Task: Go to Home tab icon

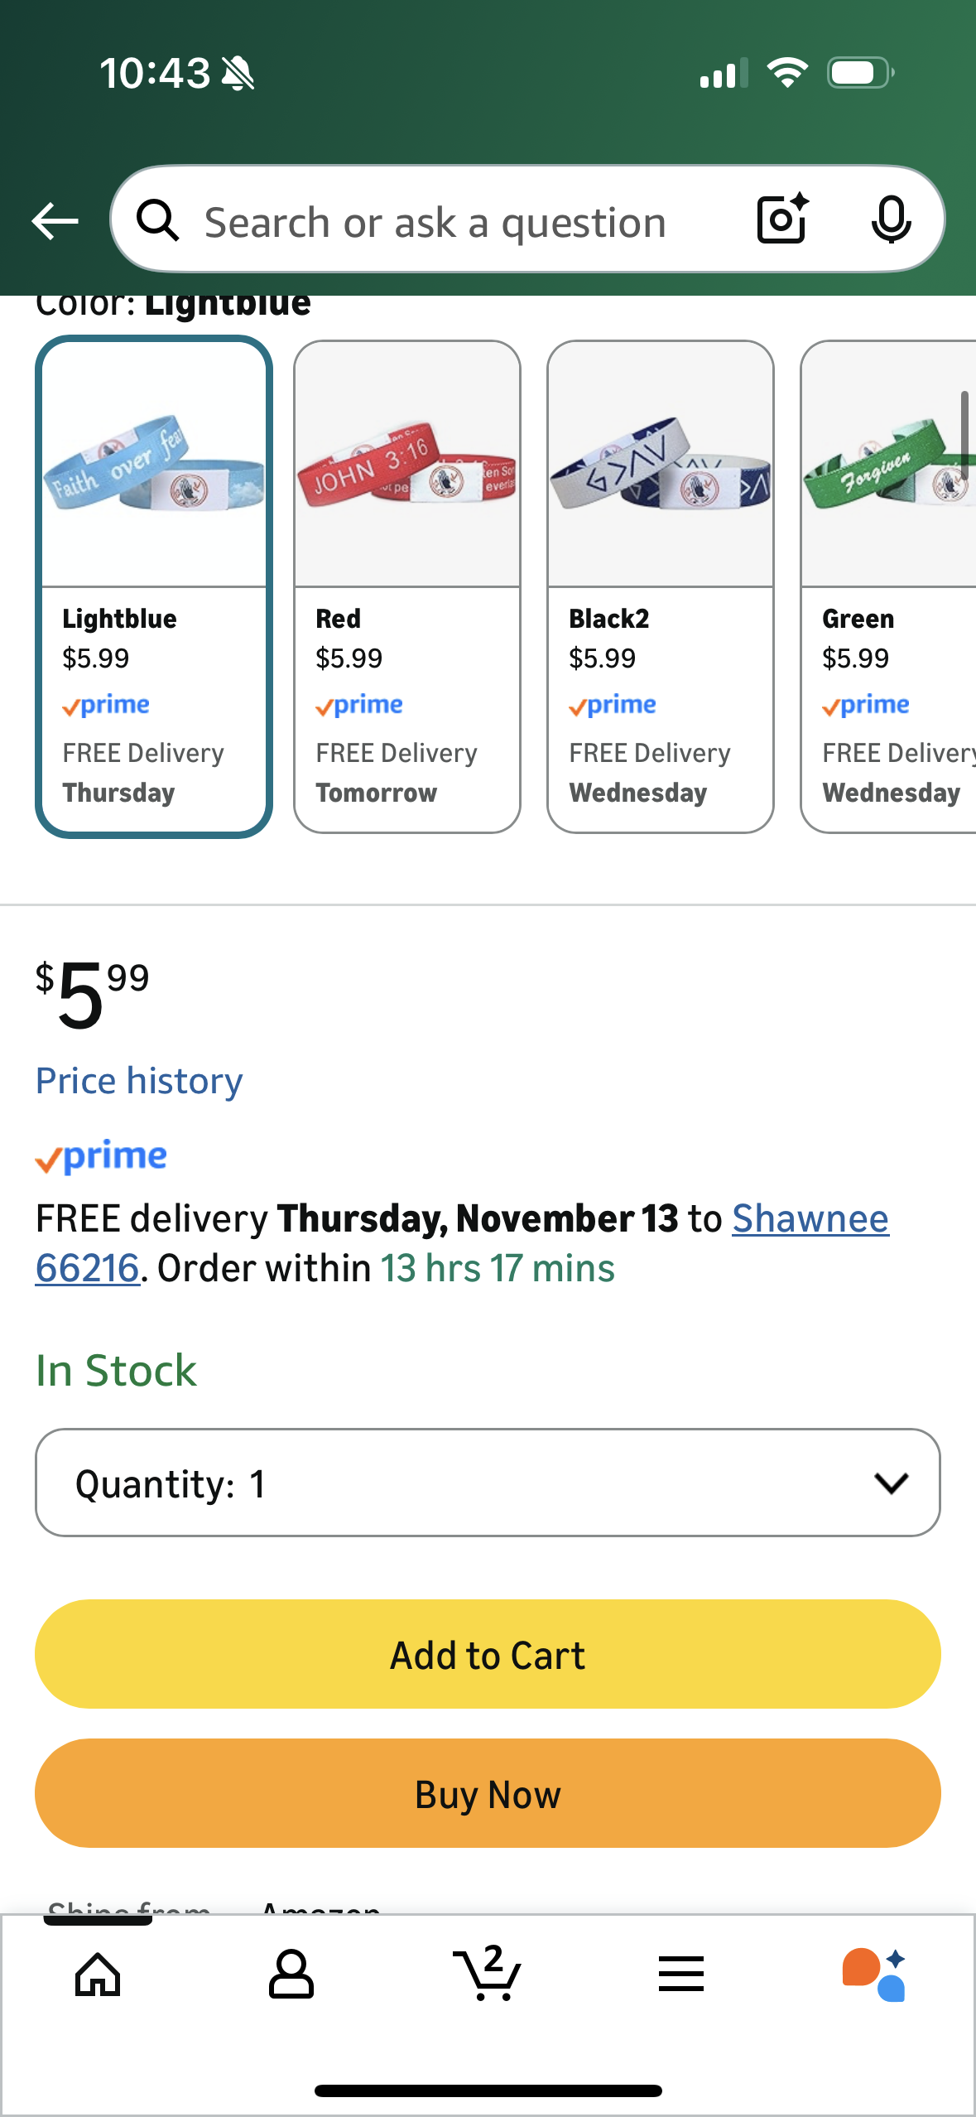Action: coord(98,1975)
